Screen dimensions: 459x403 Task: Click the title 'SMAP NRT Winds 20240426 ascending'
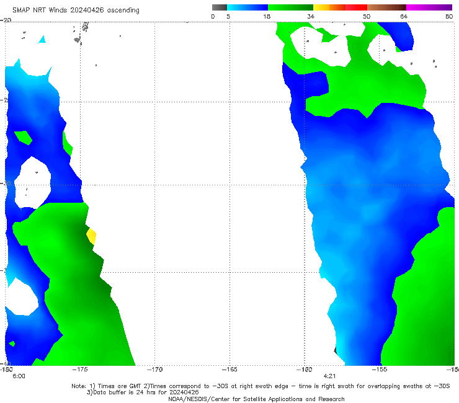(76, 10)
